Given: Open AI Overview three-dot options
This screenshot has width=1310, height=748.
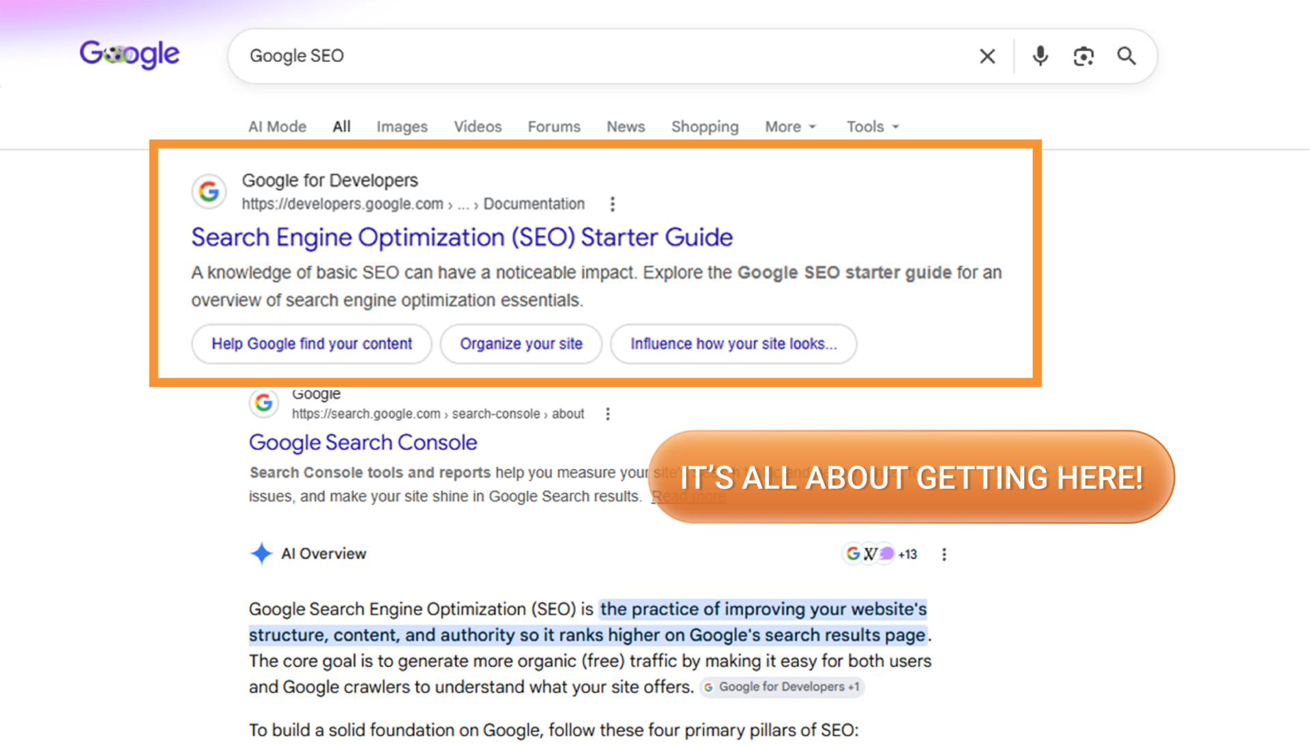Looking at the screenshot, I should [944, 554].
